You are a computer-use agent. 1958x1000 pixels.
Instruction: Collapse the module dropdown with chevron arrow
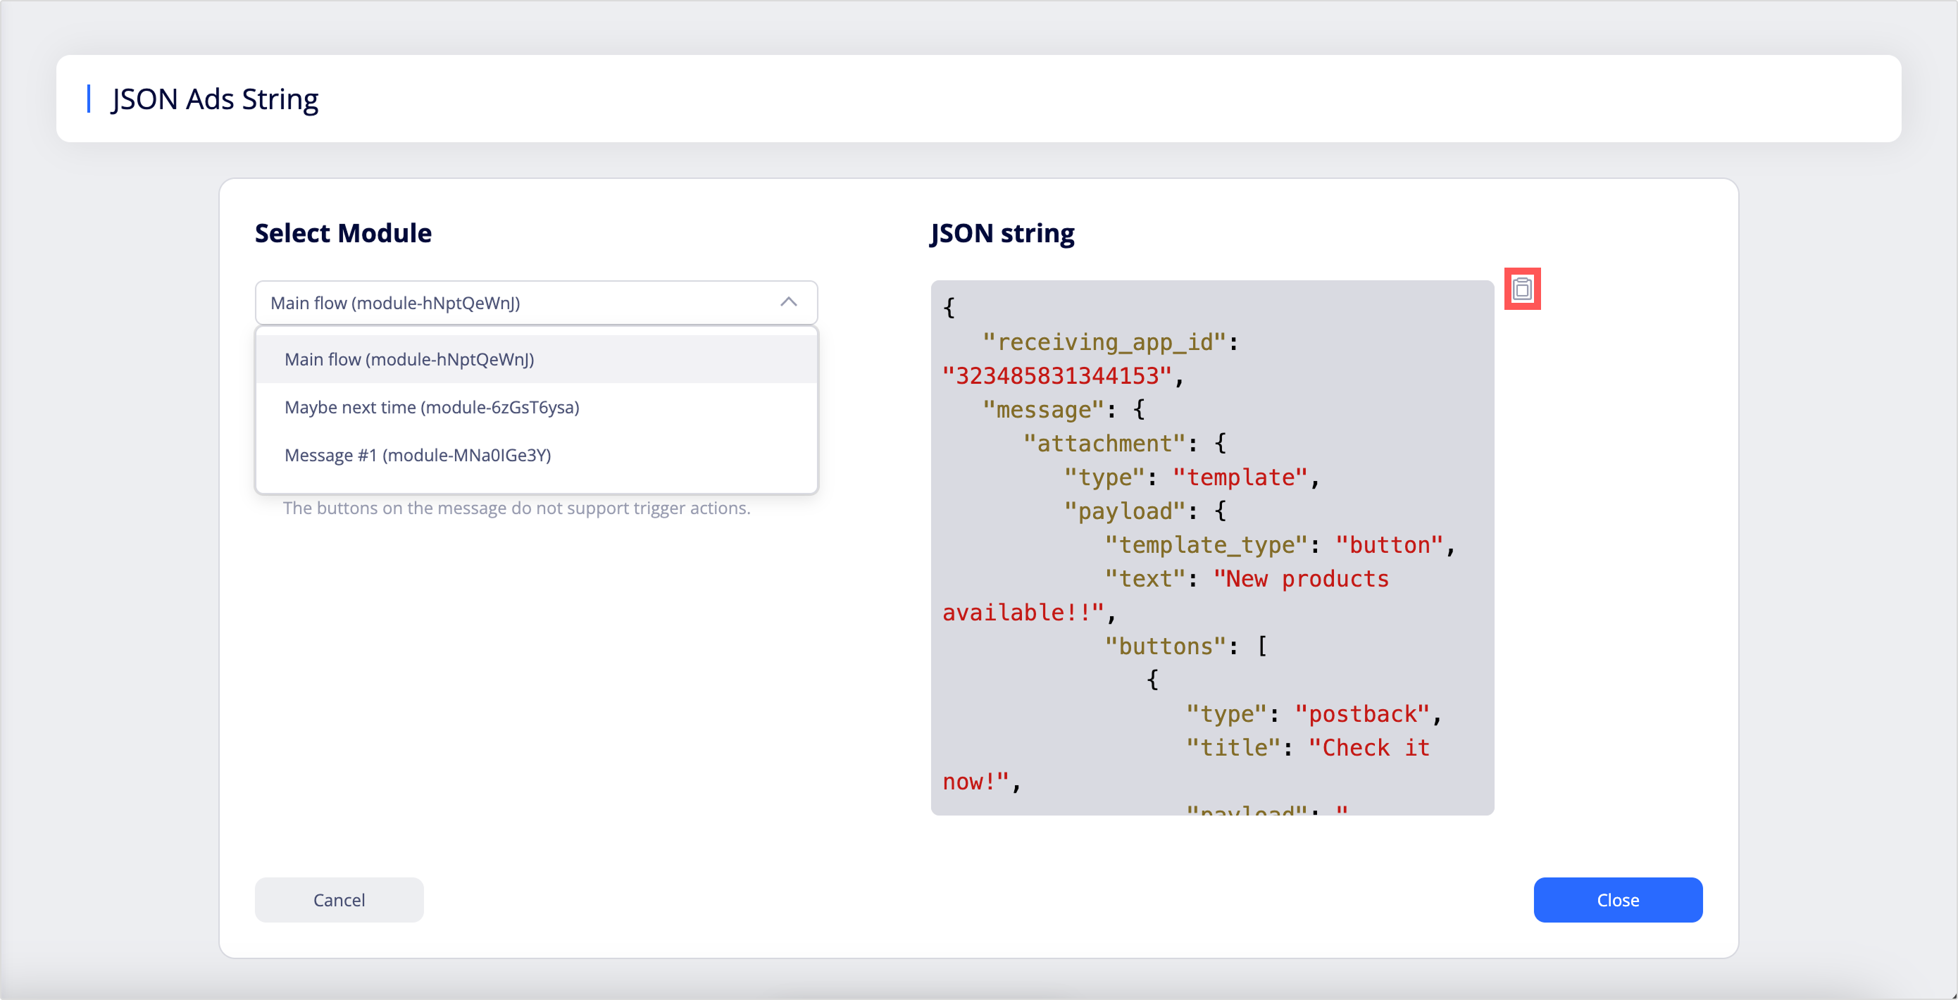coord(788,302)
